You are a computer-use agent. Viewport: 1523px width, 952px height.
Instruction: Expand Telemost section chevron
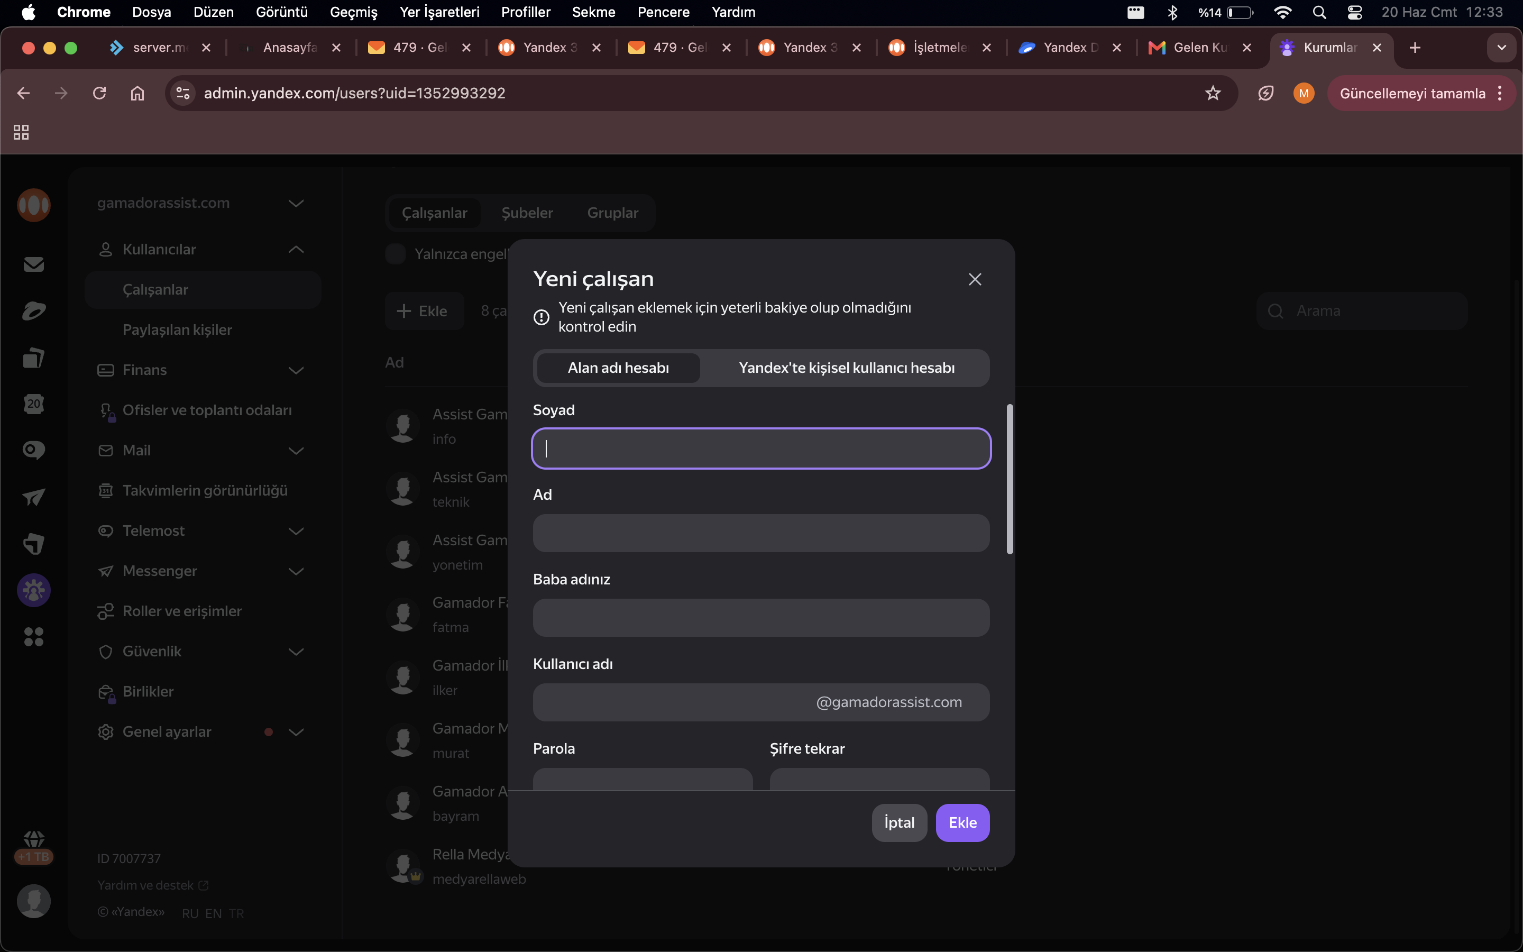coord(296,531)
